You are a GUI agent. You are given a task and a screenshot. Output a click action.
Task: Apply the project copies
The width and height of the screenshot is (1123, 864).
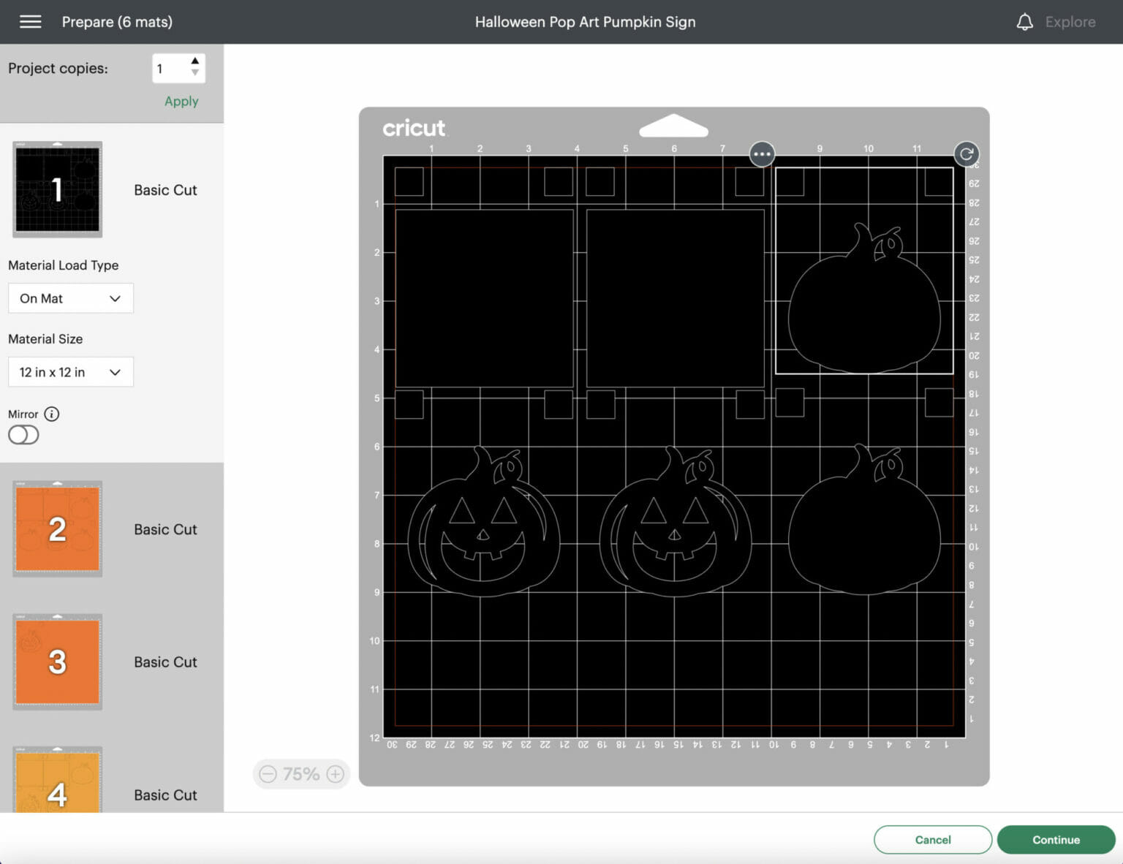pos(181,101)
